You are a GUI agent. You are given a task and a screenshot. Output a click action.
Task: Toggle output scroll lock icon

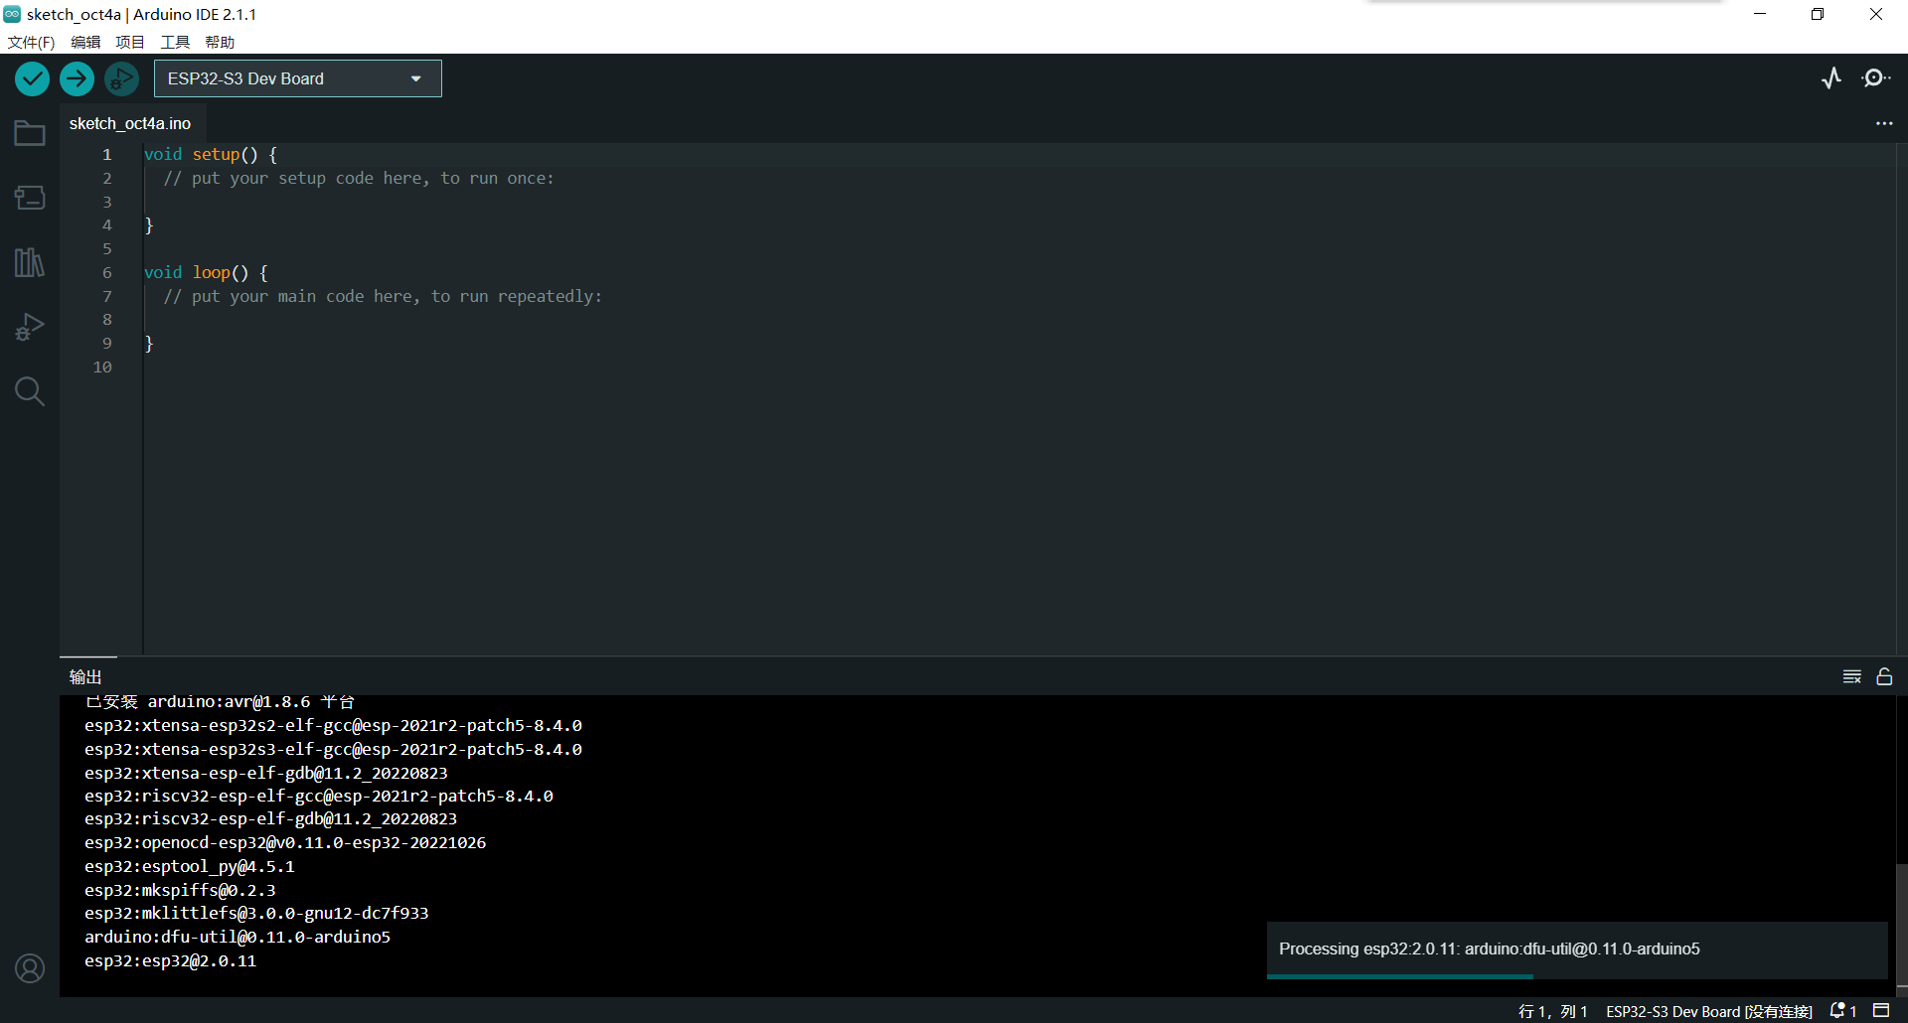(1884, 676)
